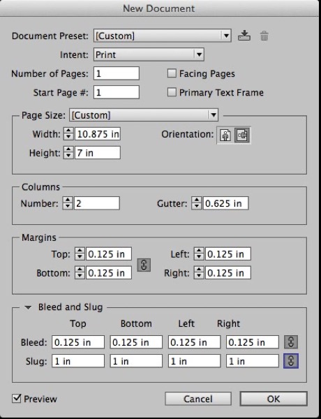
Task: Click the Gutter input field
Action: click(x=225, y=203)
